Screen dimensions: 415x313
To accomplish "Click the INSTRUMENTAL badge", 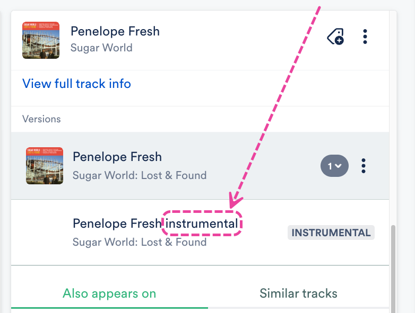I will pyautogui.click(x=331, y=232).
